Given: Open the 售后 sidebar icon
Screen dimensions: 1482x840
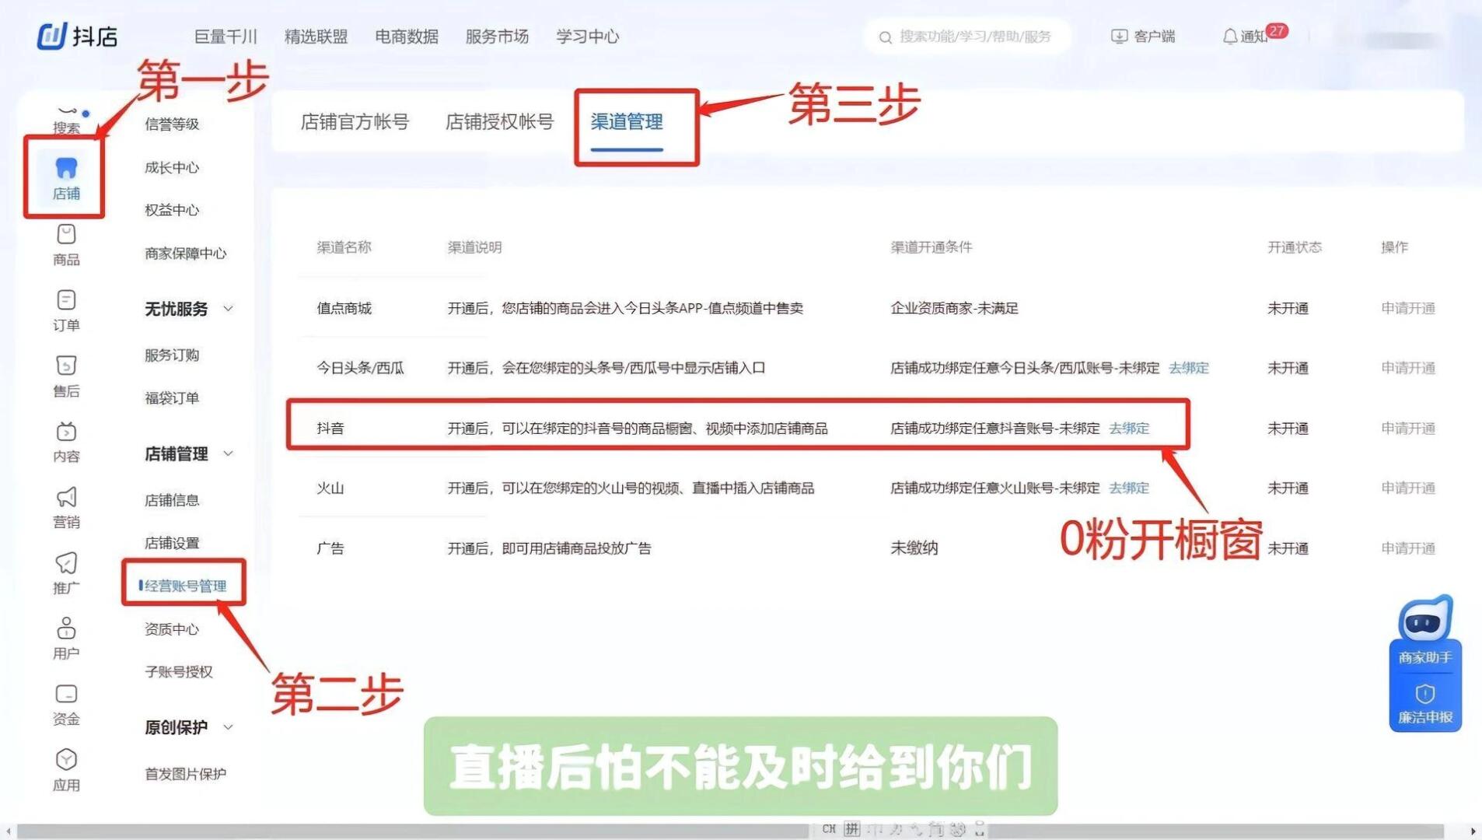Looking at the screenshot, I should (x=66, y=366).
